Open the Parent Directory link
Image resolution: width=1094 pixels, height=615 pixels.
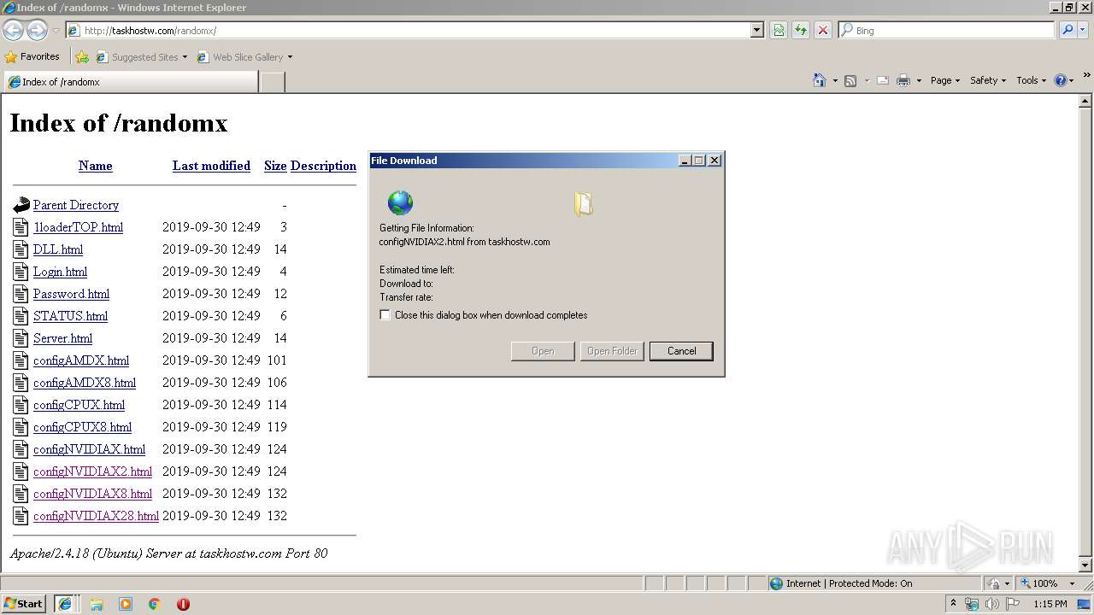pyautogui.click(x=76, y=205)
